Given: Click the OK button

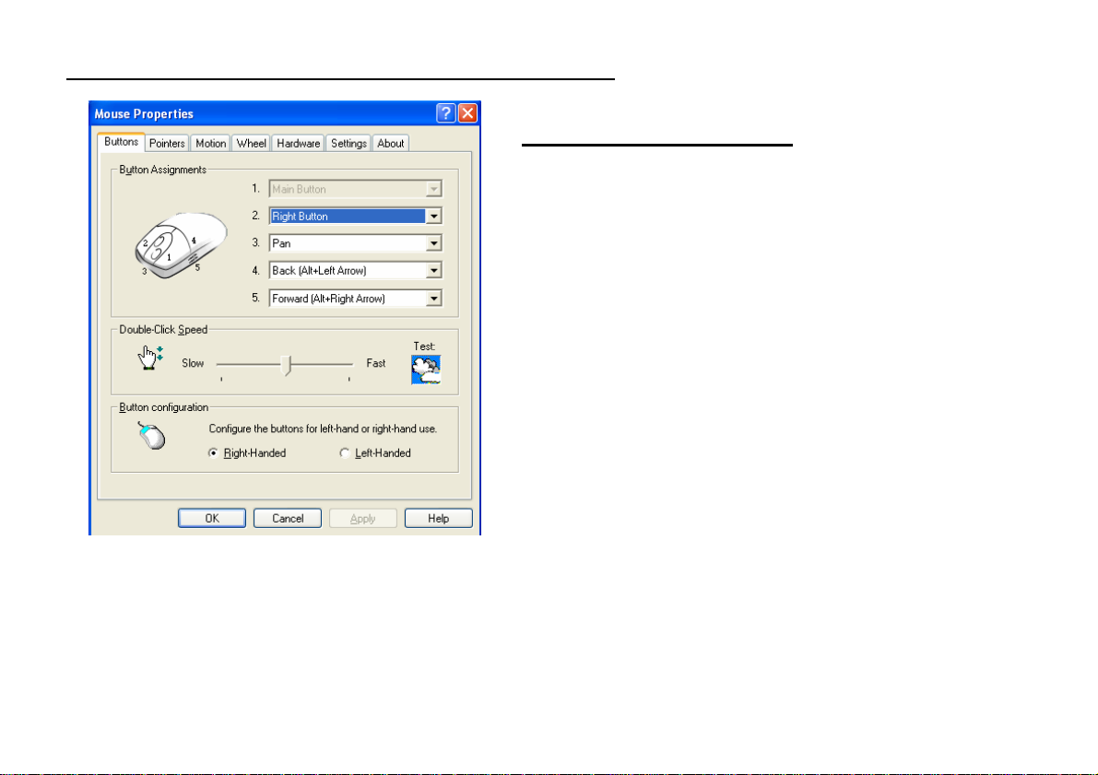Looking at the screenshot, I should point(212,518).
